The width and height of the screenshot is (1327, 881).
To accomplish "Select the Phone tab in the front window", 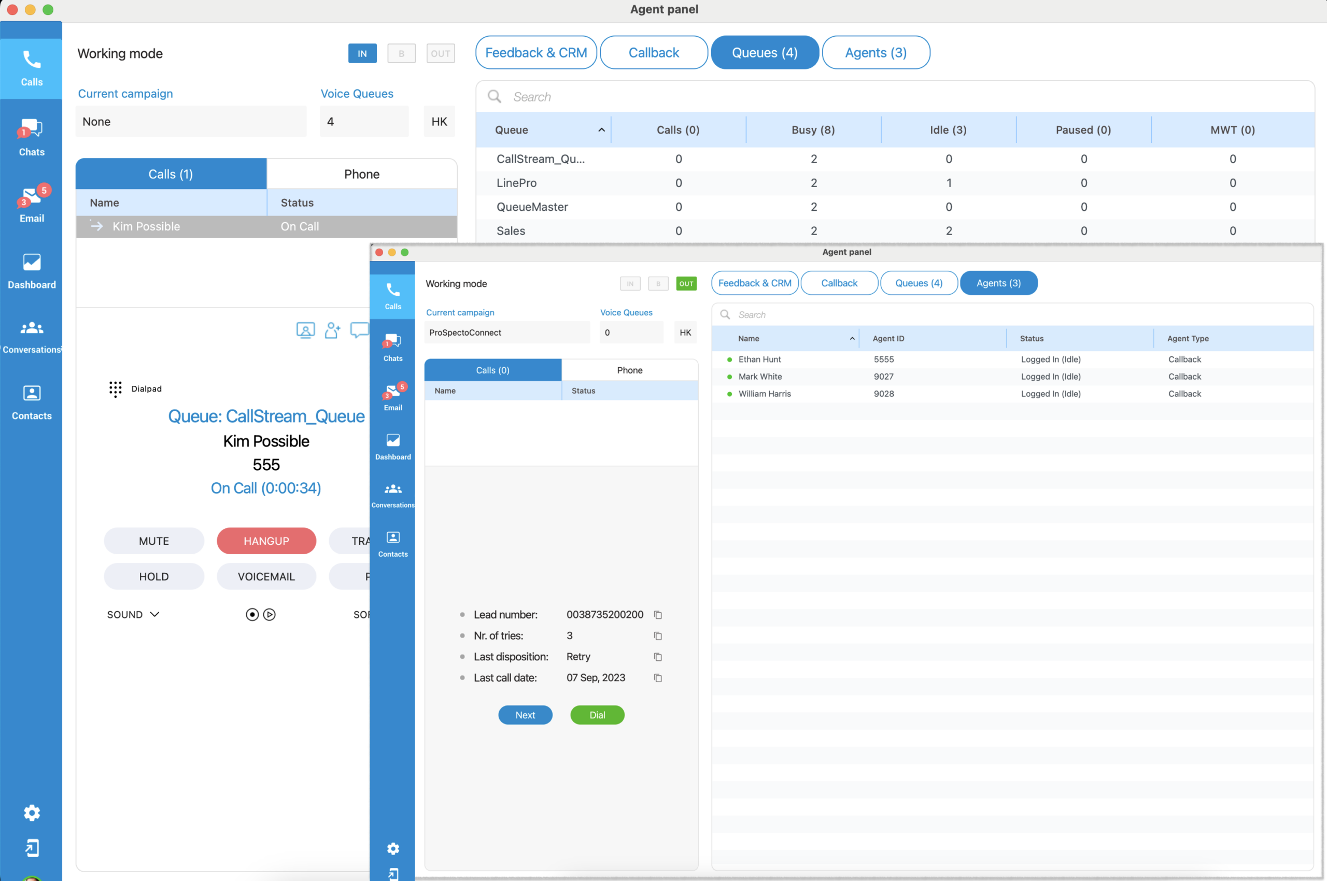I will 629,370.
